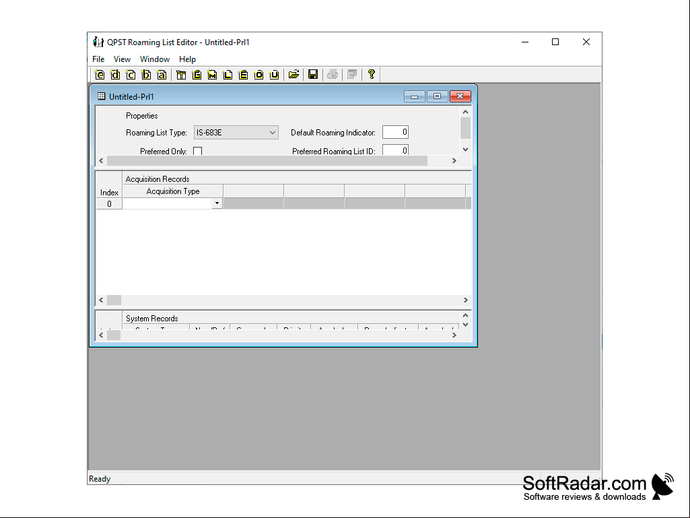Click the System Records scroll-up arrow
This screenshot has width=690, height=518.
coord(465,315)
